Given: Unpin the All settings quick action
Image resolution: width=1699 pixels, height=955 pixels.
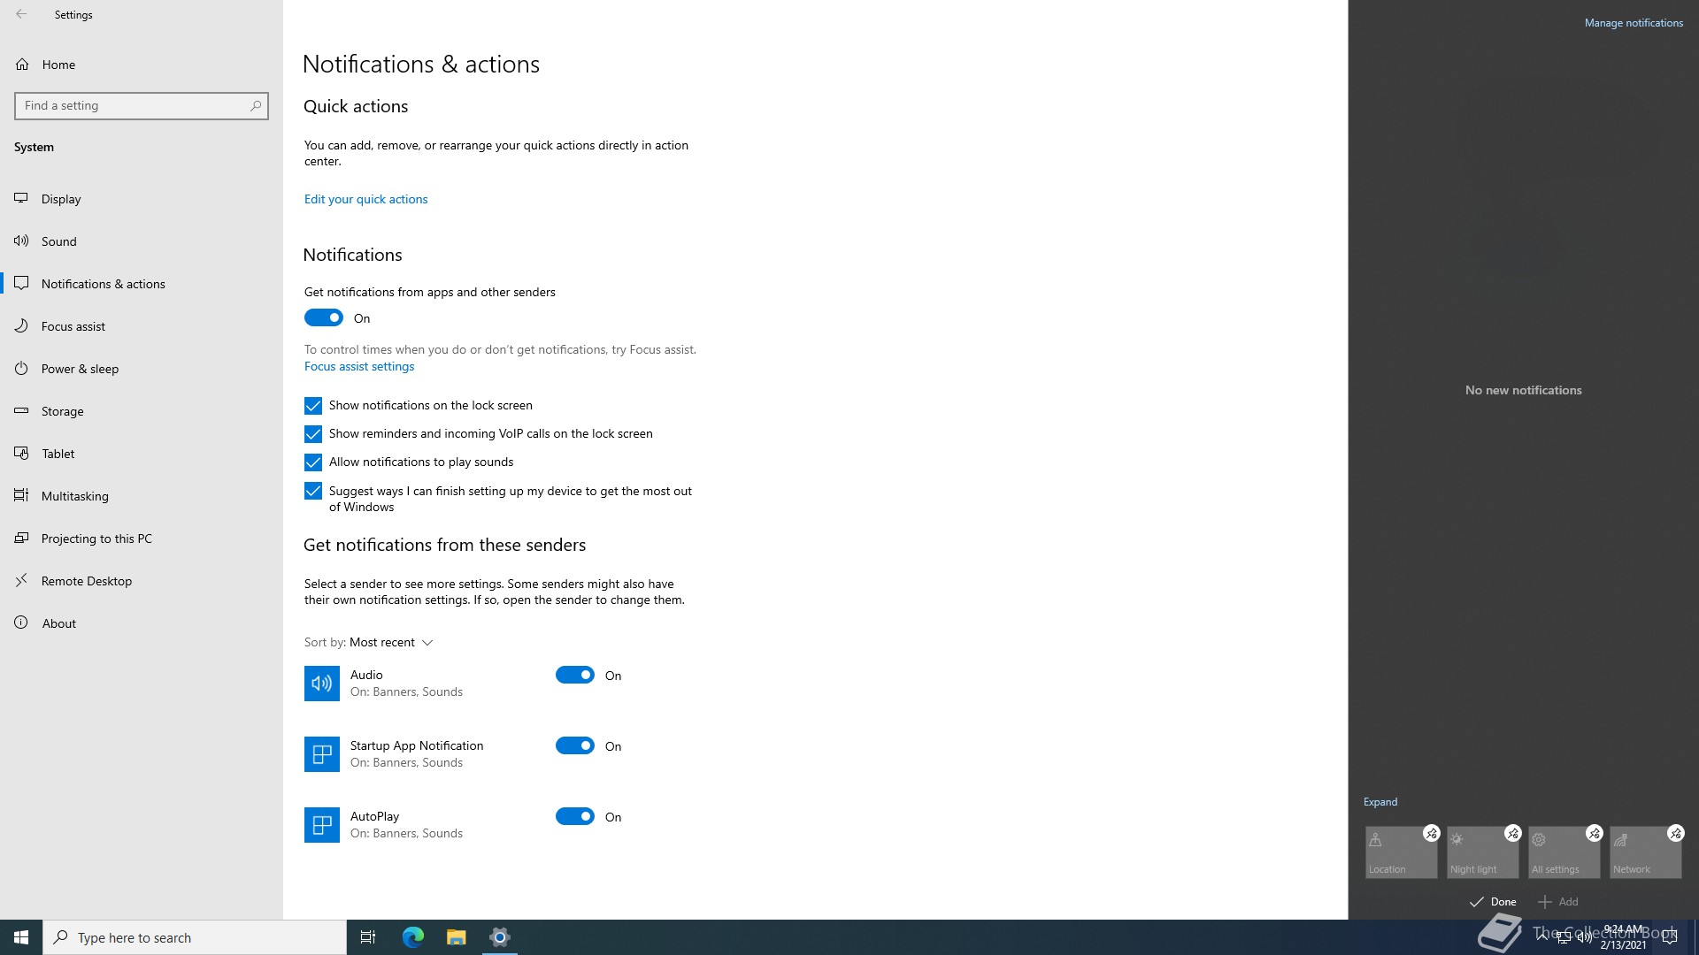Looking at the screenshot, I should pos(1594,833).
